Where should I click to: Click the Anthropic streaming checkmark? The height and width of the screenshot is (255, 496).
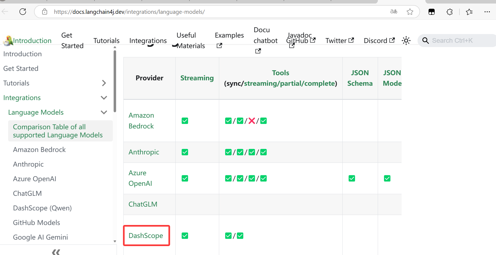(185, 152)
